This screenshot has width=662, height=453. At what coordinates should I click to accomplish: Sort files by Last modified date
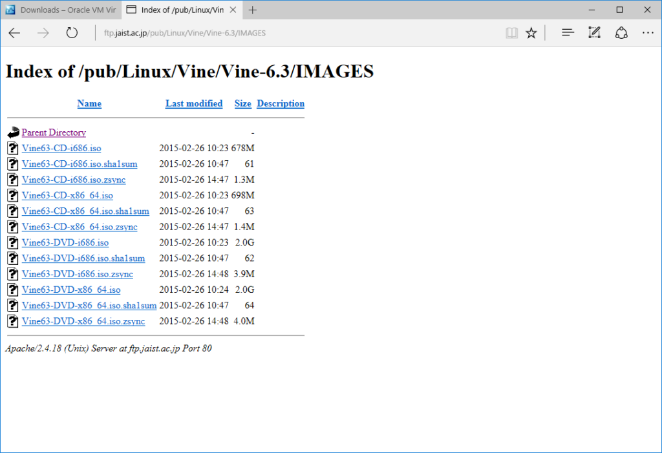[x=193, y=103]
